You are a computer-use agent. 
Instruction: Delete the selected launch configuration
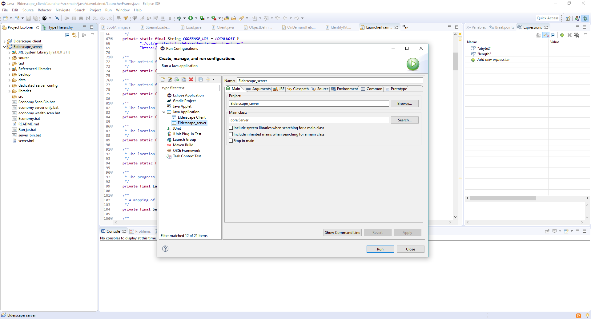pyautogui.click(x=191, y=80)
